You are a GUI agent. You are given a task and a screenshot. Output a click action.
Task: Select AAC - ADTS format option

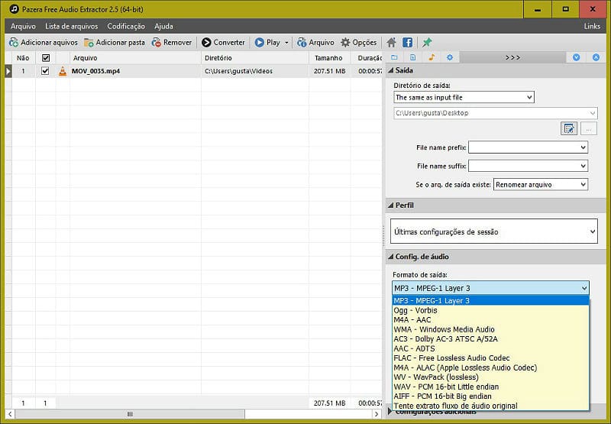(490, 348)
